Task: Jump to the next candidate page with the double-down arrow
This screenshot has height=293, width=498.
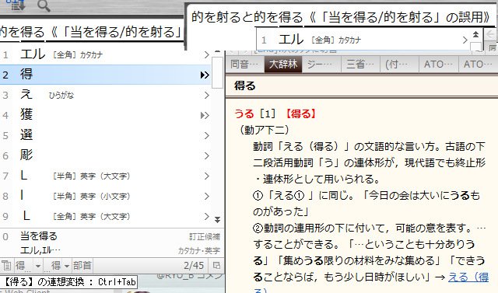Action: coord(217,219)
